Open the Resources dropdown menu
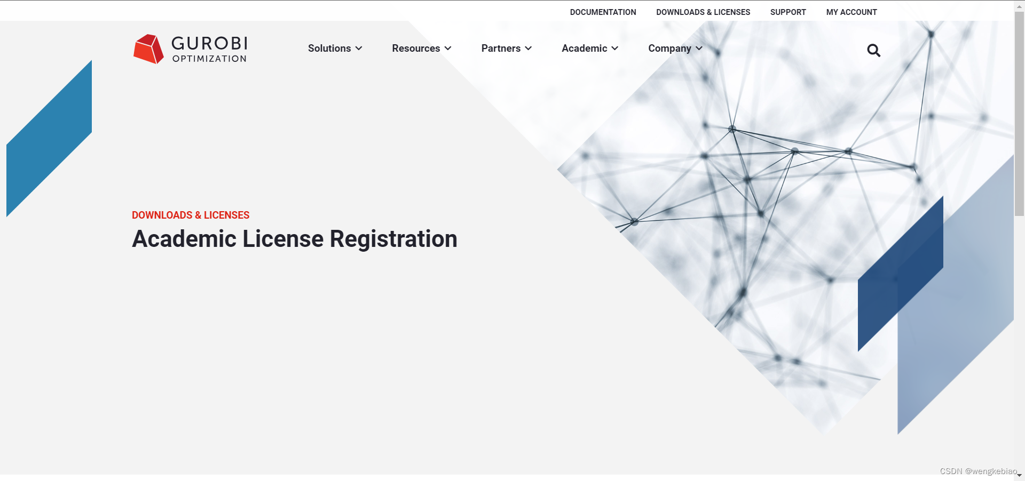The width and height of the screenshot is (1025, 481). [421, 48]
